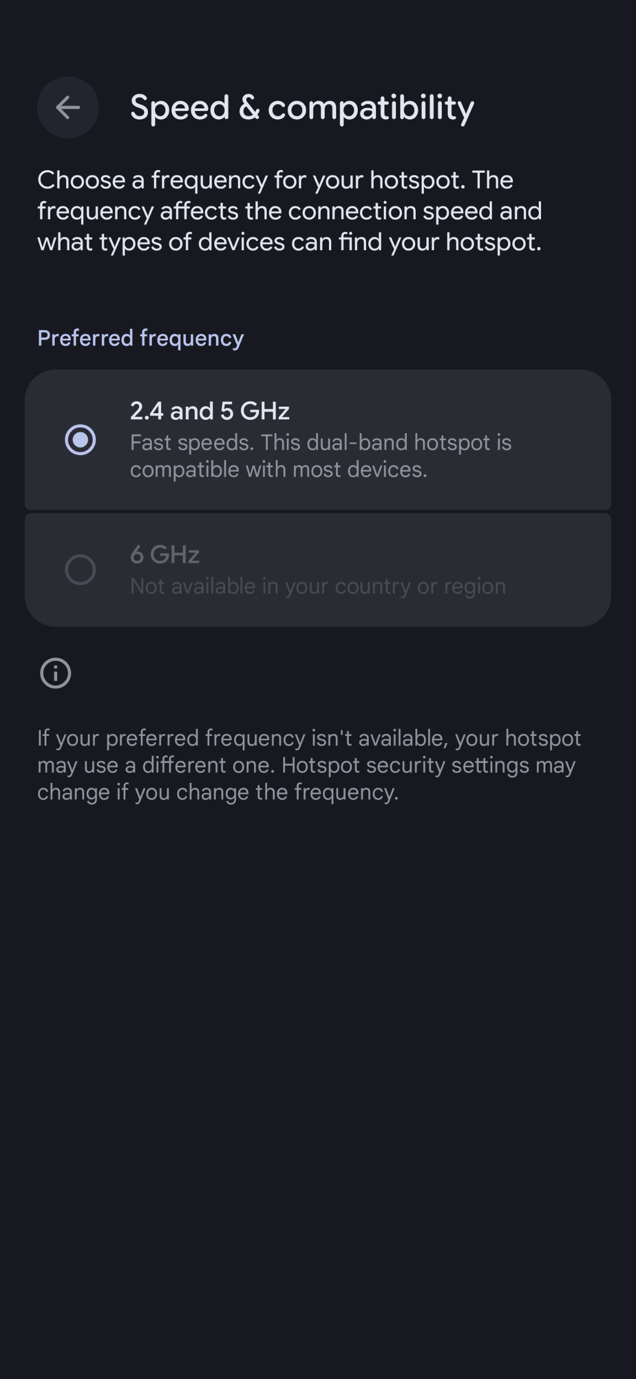636x1379 pixels.
Task: Tap the 2.4 and 5 GHz option card
Action: point(318,440)
